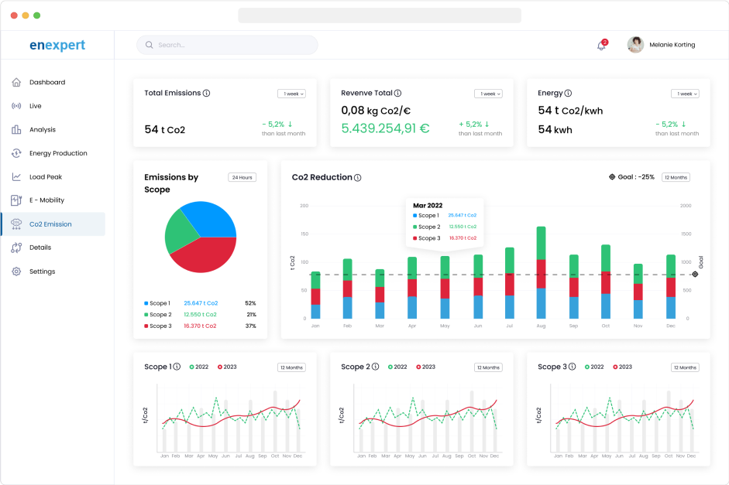
Task: Select the E-Mobility charging station icon
Action: coord(16,200)
